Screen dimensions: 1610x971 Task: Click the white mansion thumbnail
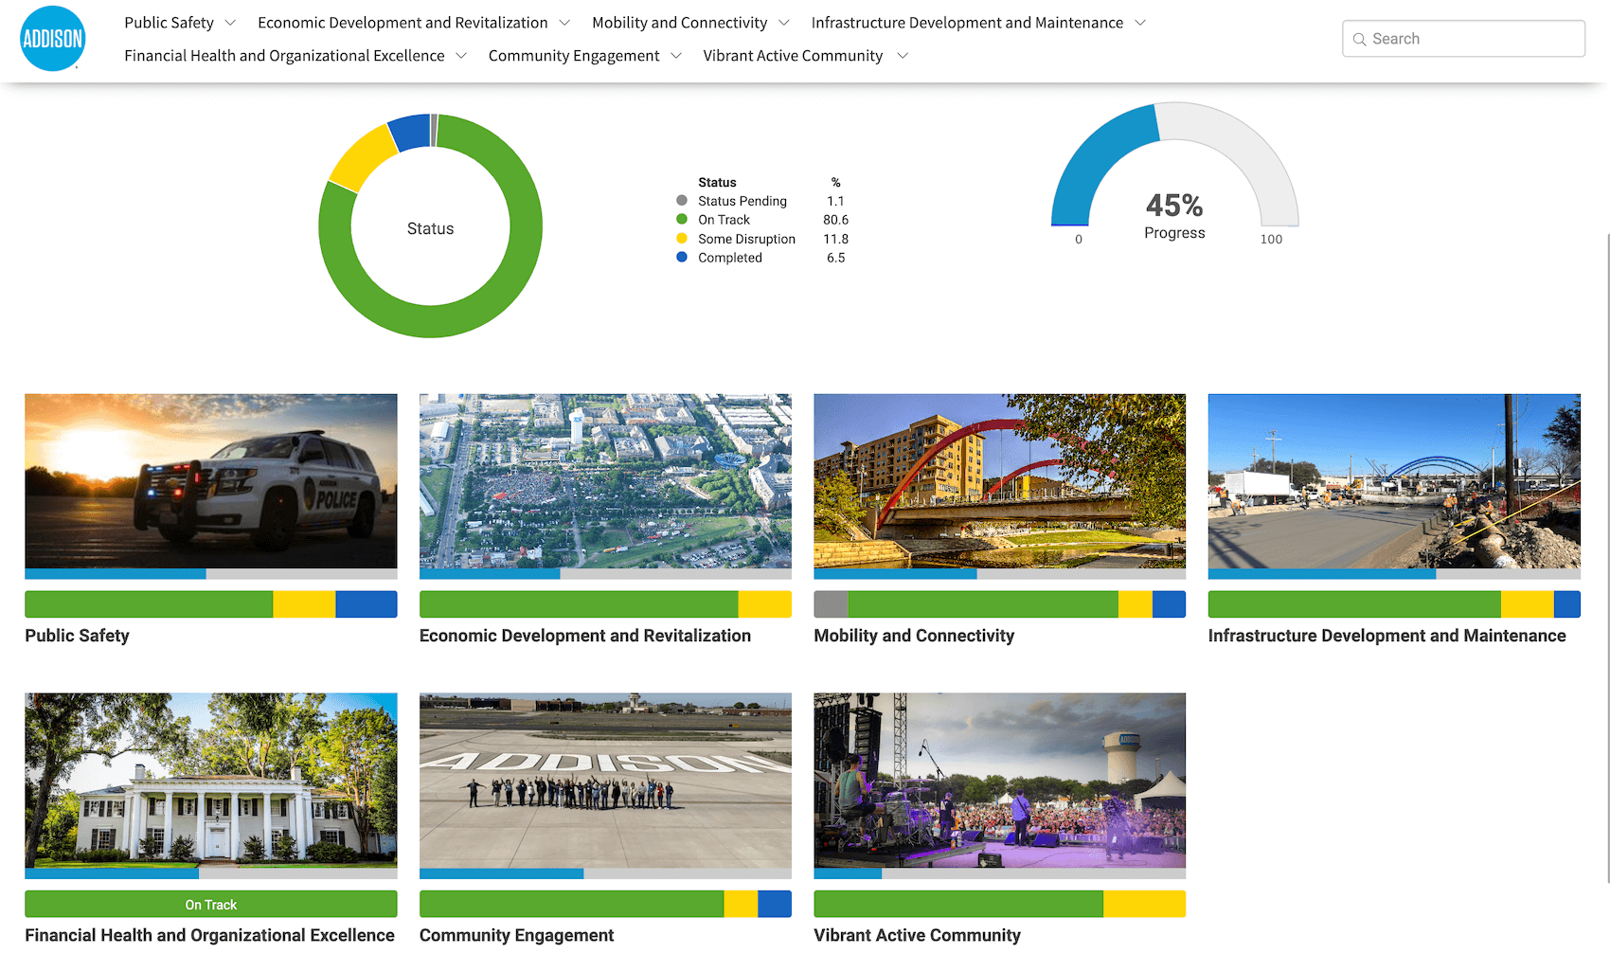[x=211, y=780]
